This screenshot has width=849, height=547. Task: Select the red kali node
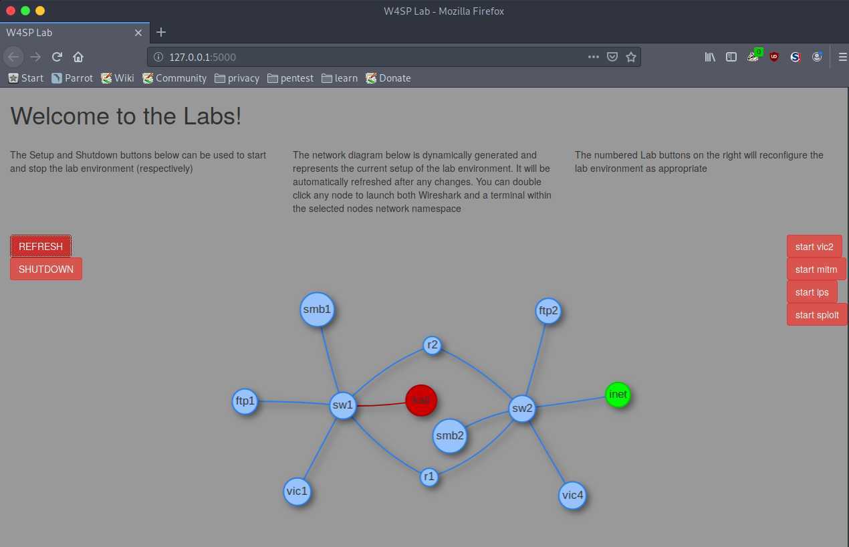pyautogui.click(x=421, y=400)
